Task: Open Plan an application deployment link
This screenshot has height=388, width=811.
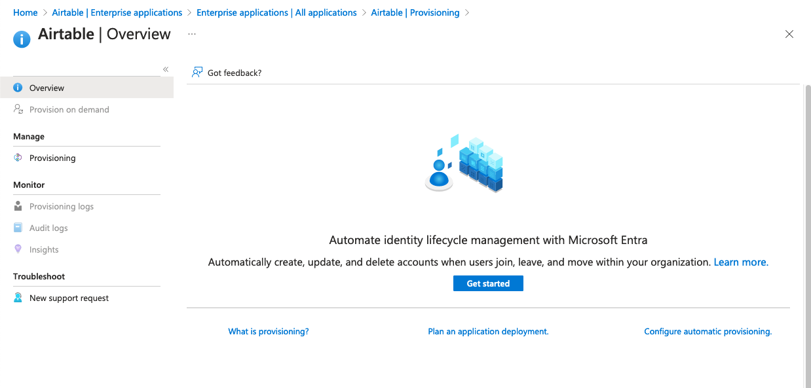Action: point(488,332)
